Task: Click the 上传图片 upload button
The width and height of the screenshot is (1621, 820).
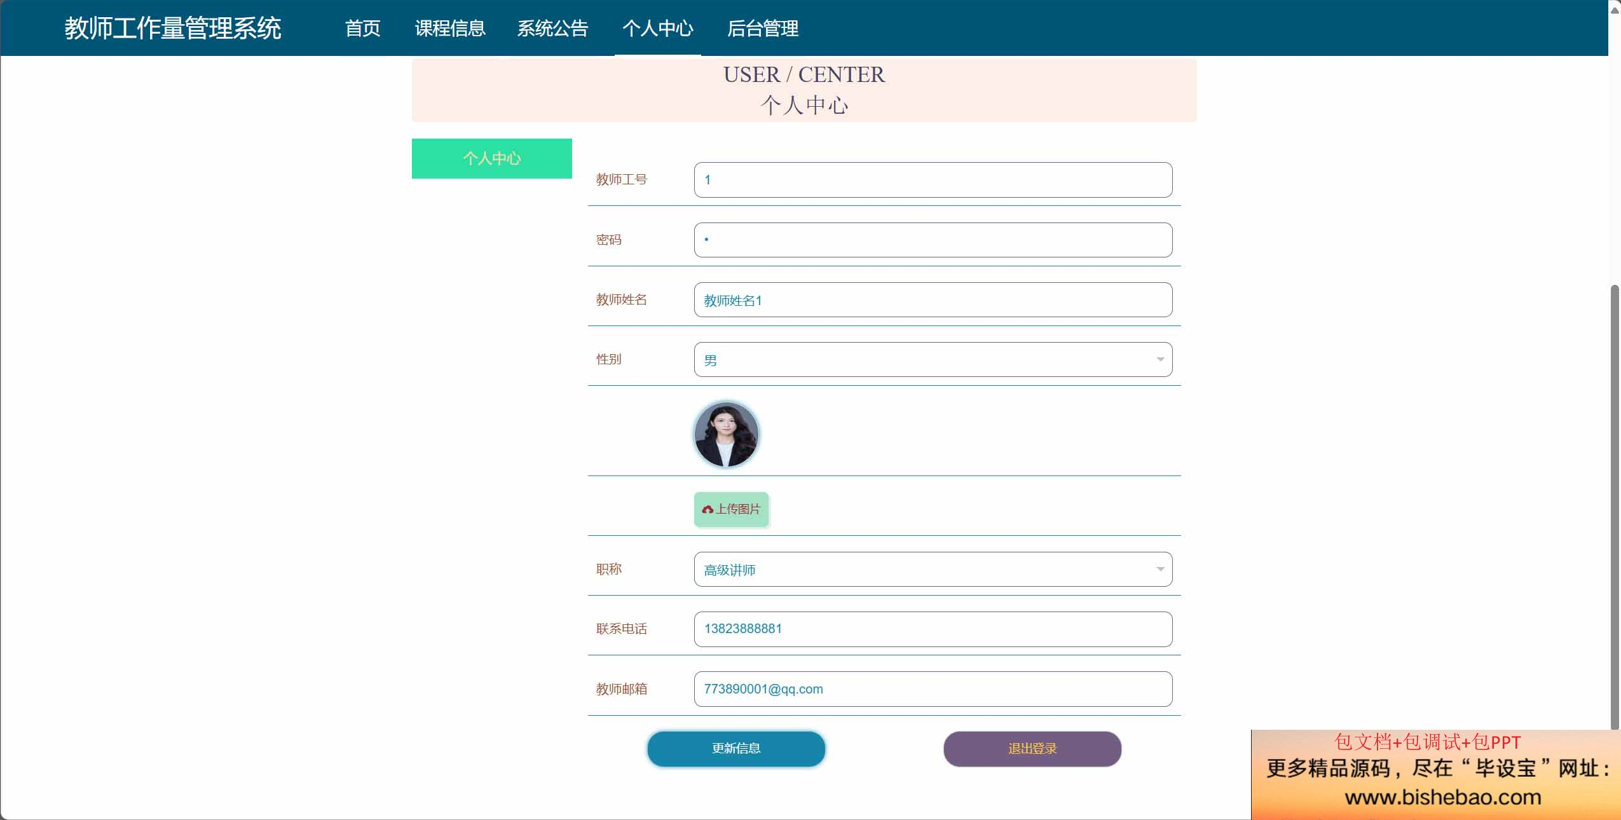Action: coord(732,509)
